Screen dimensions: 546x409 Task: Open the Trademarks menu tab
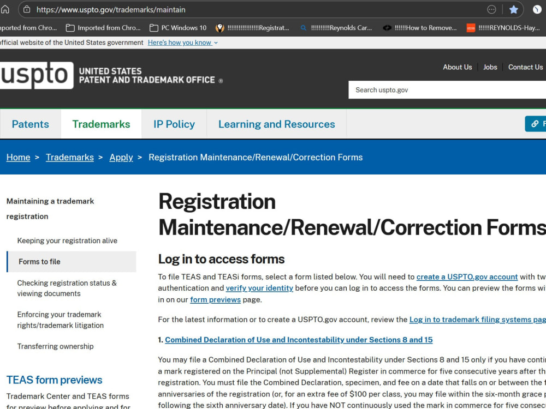pos(101,124)
